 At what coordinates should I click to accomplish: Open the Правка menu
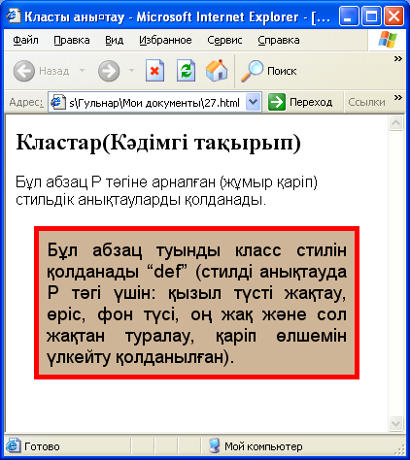coord(72,40)
